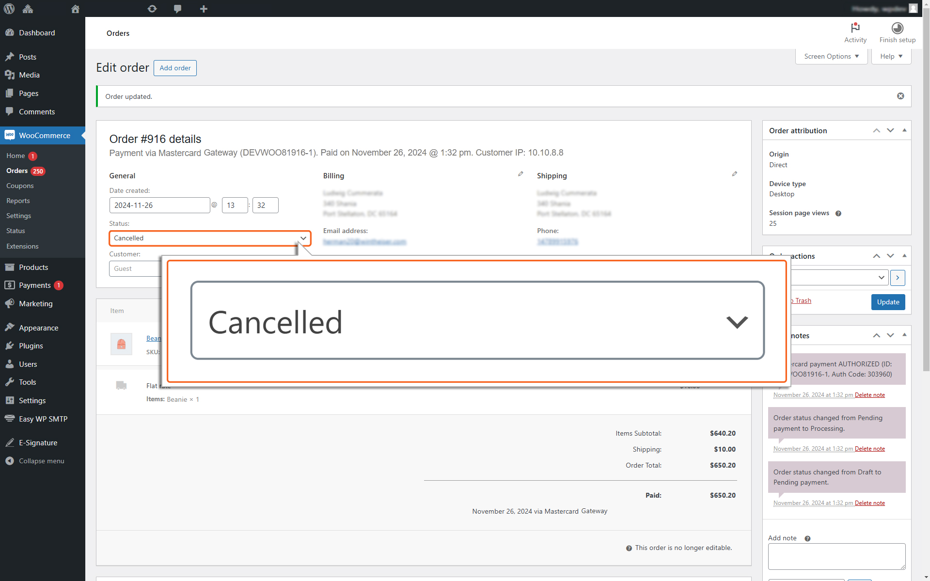Click the date created field
The width and height of the screenshot is (930, 581).
(159, 205)
